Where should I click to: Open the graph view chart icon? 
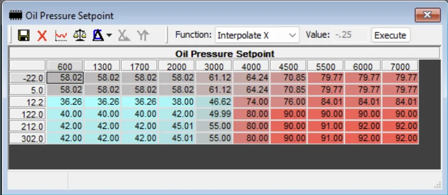61,36
